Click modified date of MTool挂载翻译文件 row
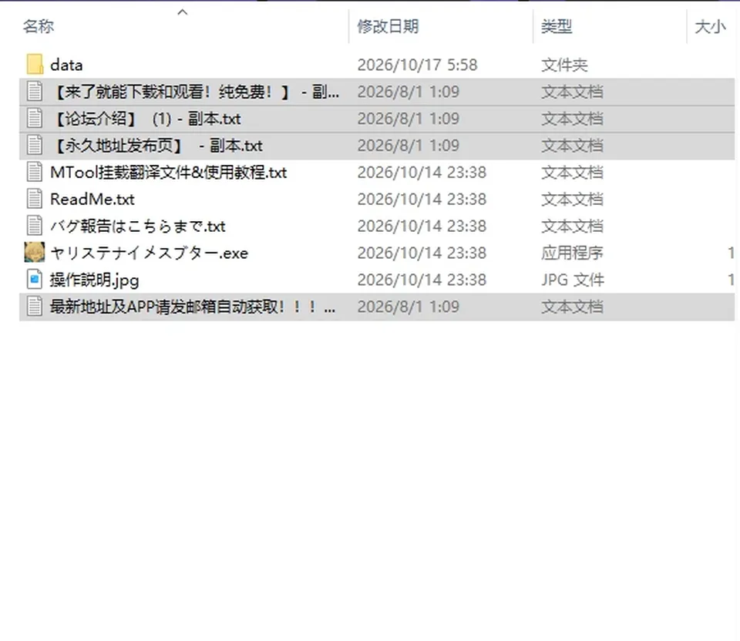 422,173
